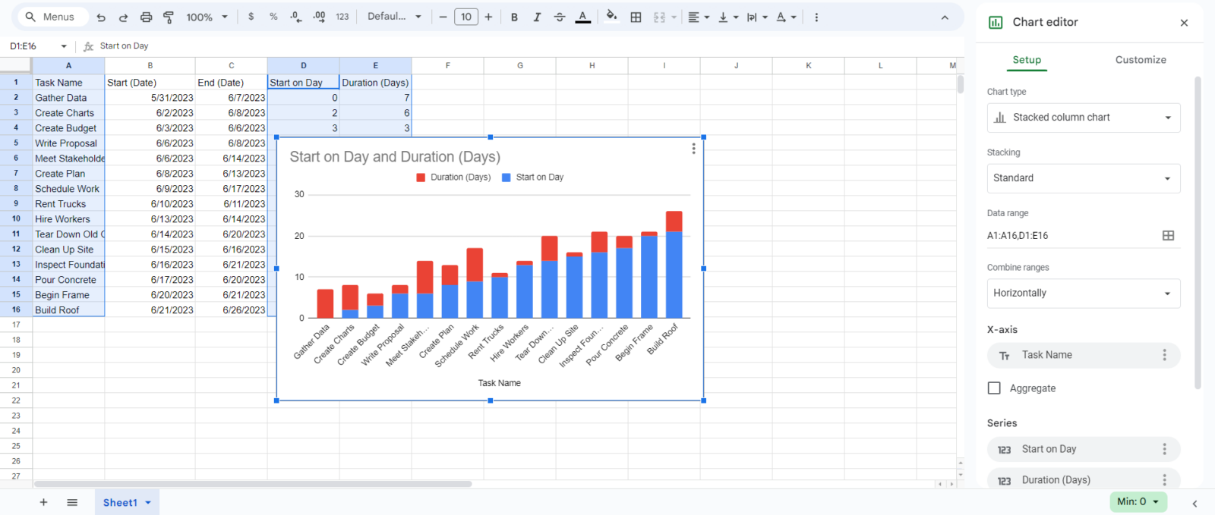Collapse the toolbar with the up chevron
Image resolution: width=1215 pixels, height=515 pixels.
(945, 17)
